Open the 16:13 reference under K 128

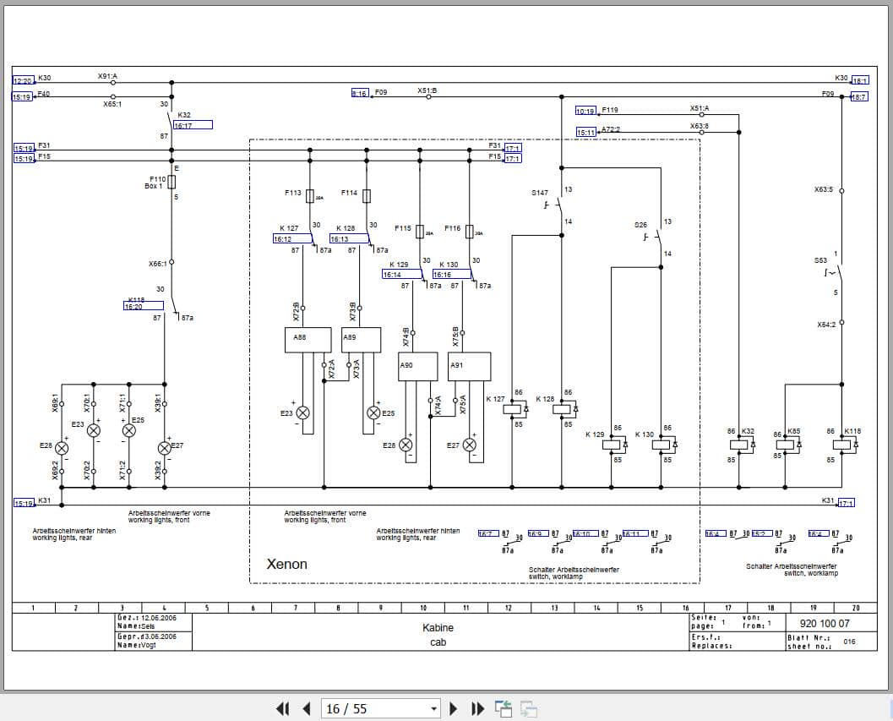click(x=349, y=239)
